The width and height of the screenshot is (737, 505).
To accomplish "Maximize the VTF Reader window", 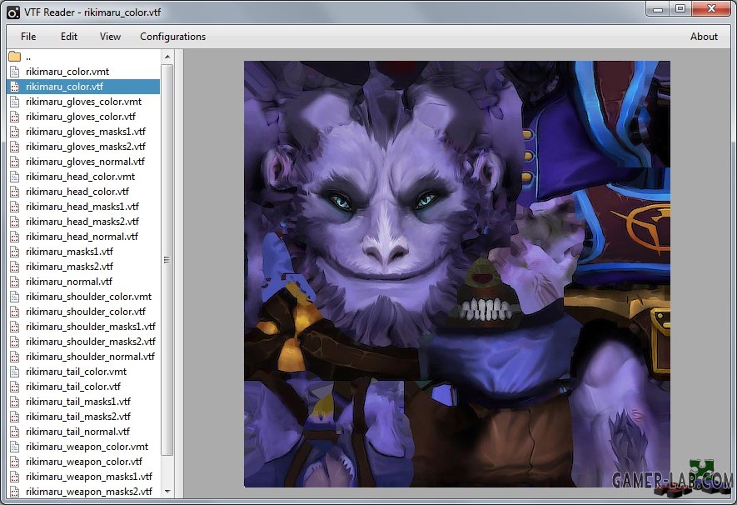I will 680,8.
